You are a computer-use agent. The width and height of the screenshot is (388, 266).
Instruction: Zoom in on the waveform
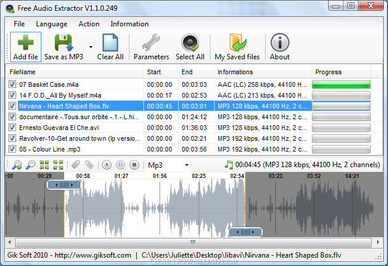tap(17, 165)
